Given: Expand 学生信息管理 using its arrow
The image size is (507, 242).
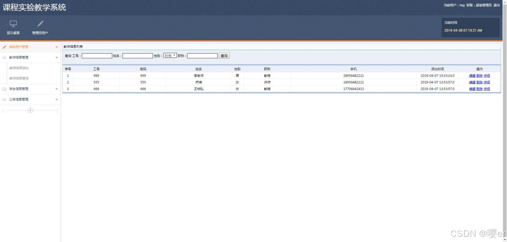Looking at the screenshot, I should 56,89.
